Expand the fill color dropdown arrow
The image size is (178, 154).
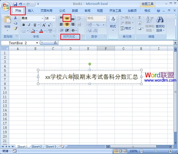pyautogui.click(x=37, y=31)
